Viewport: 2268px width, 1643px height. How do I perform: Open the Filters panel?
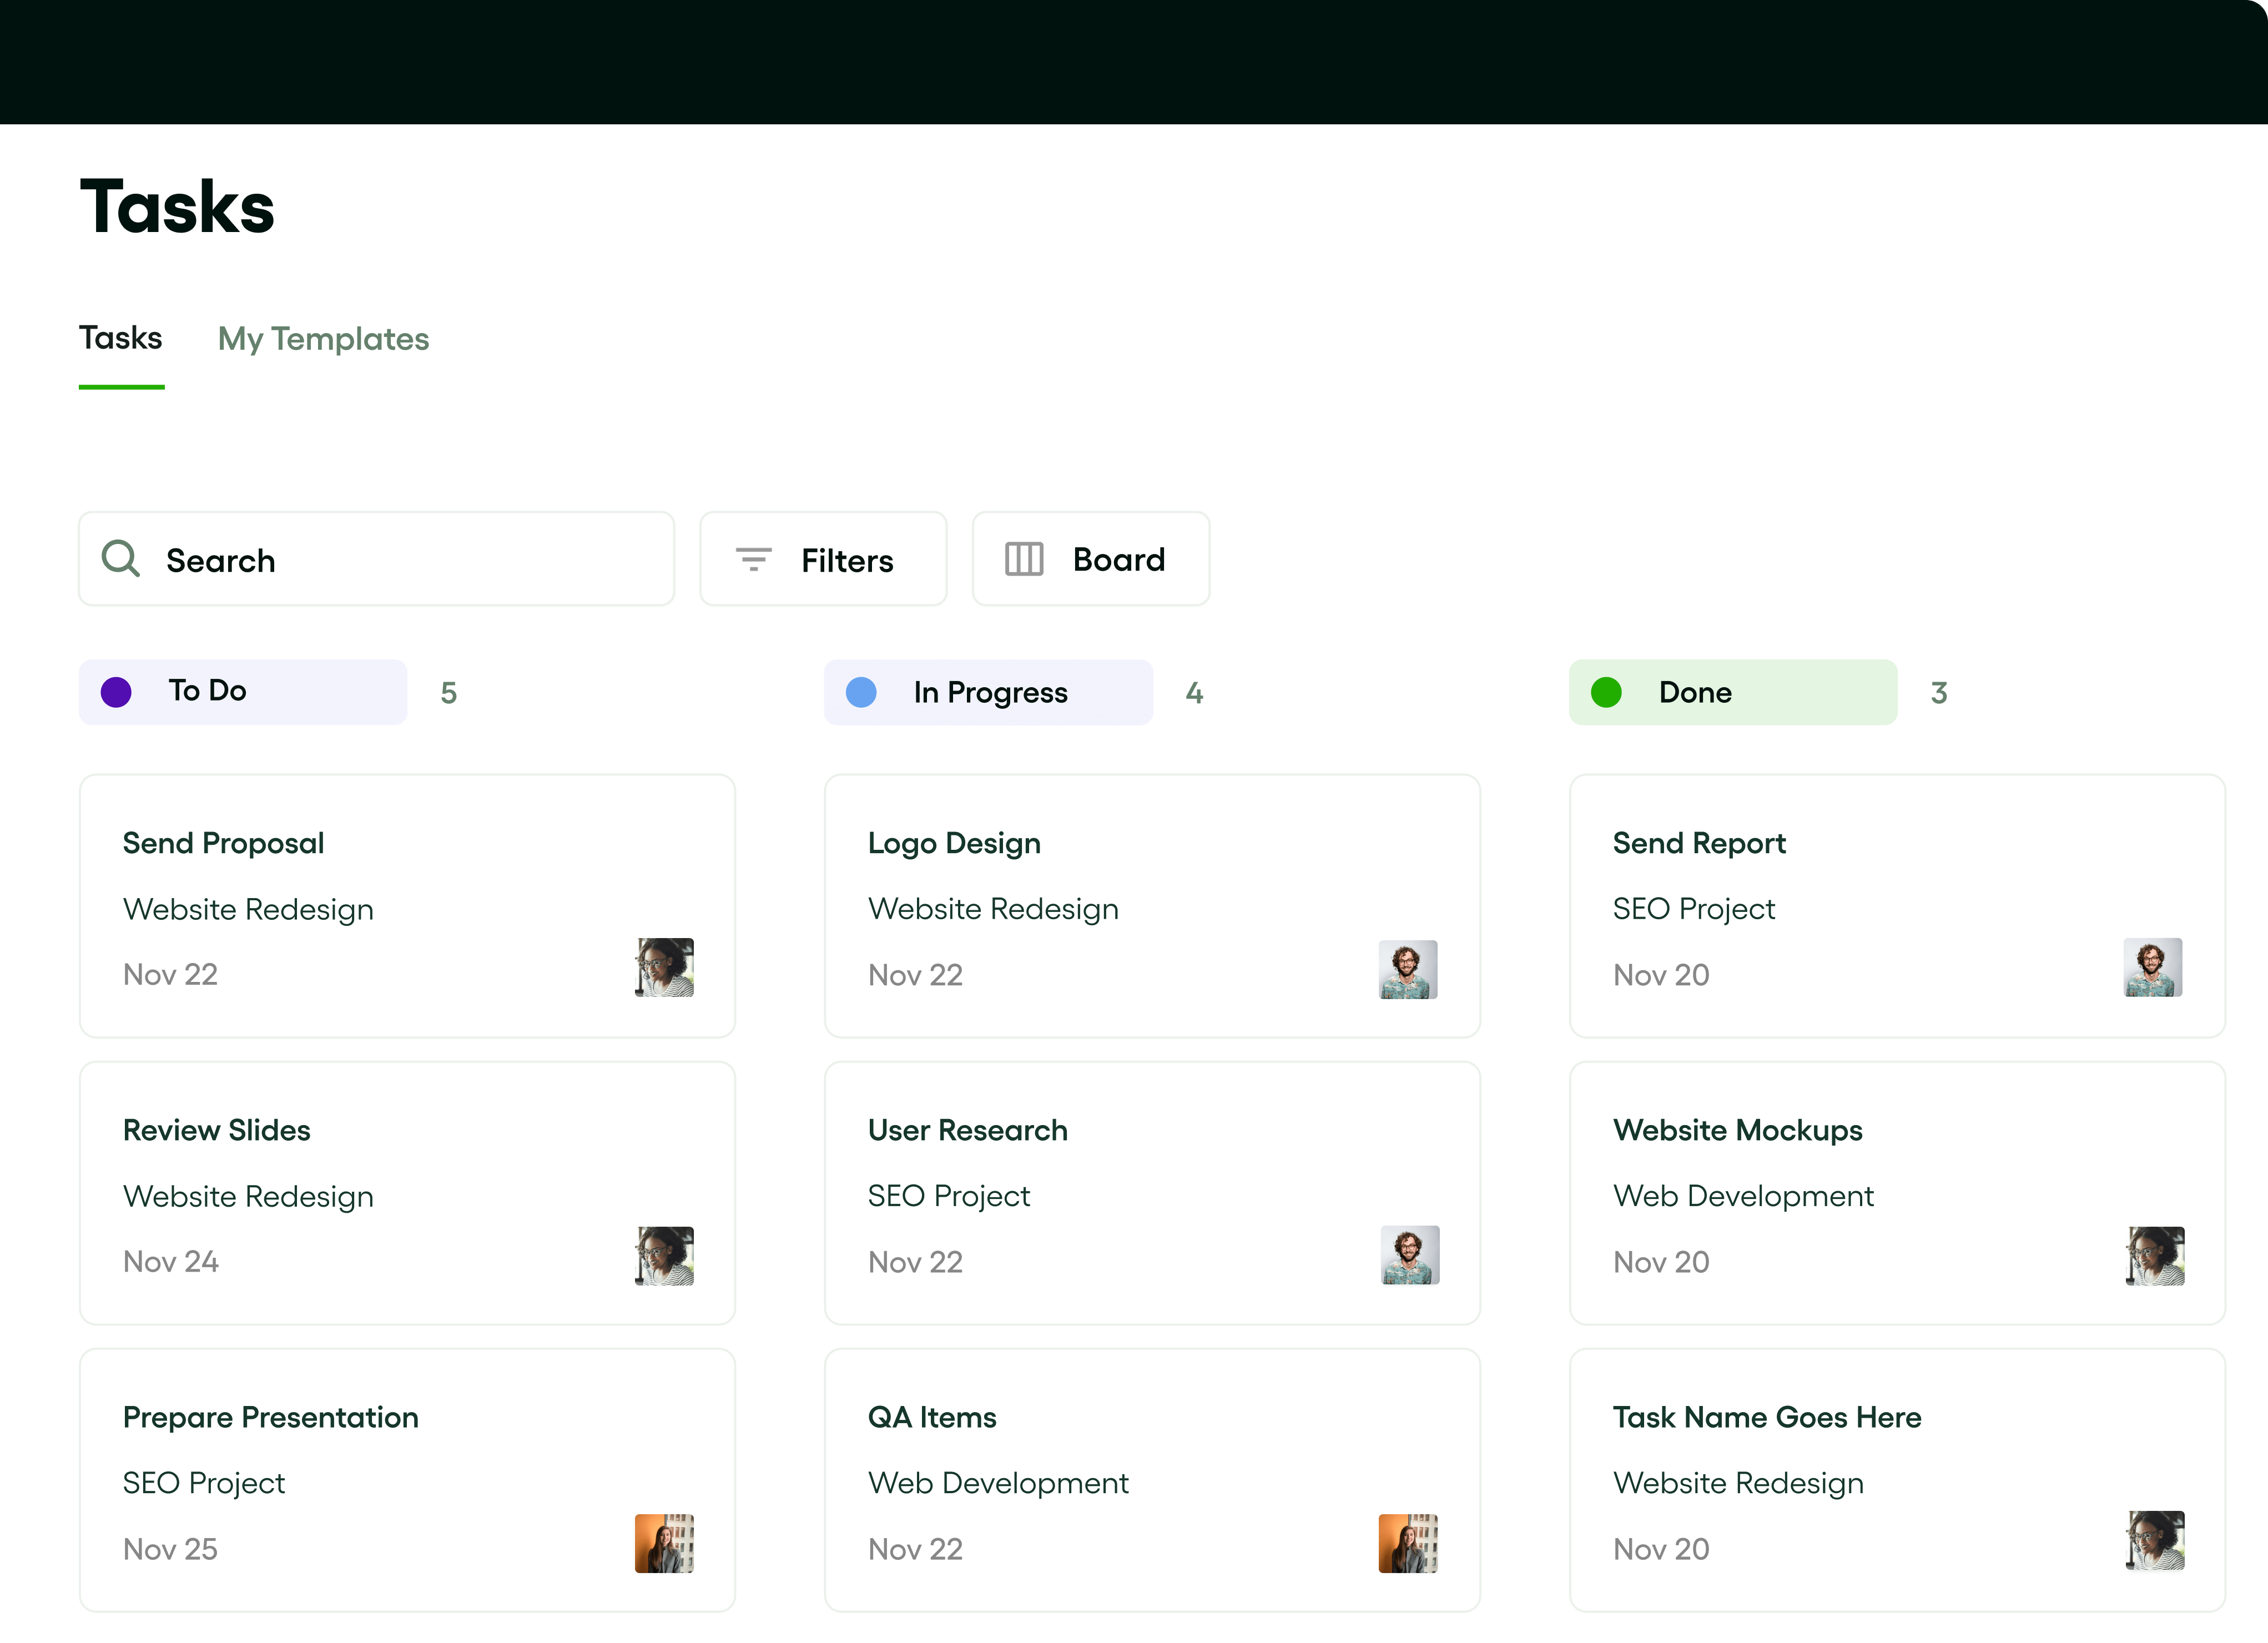click(x=823, y=559)
